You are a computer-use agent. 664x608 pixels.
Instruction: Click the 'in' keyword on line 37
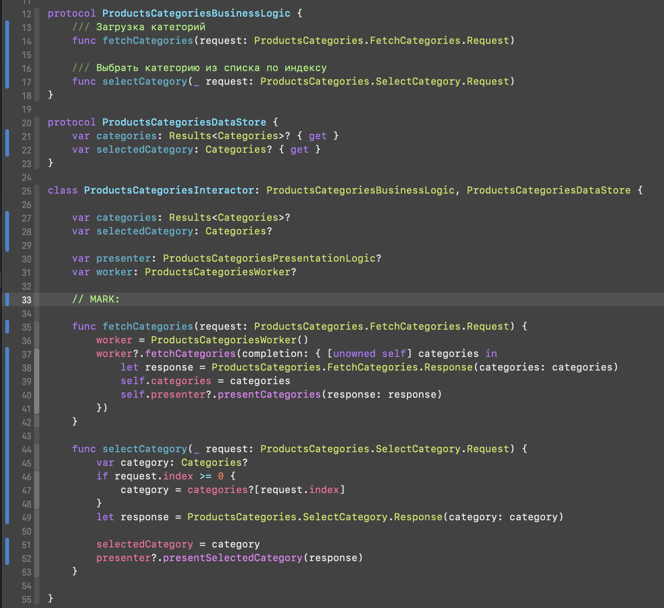click(x=491, y=354)
